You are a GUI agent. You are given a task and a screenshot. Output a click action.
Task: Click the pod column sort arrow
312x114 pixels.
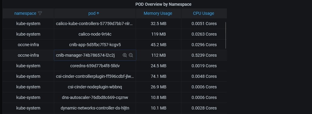point(98,13)
